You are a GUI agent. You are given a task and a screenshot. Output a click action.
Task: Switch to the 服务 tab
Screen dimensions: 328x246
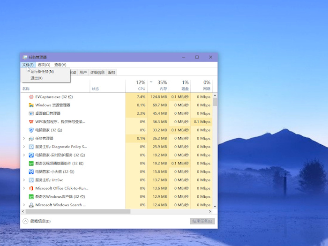(x=112, y=73)
